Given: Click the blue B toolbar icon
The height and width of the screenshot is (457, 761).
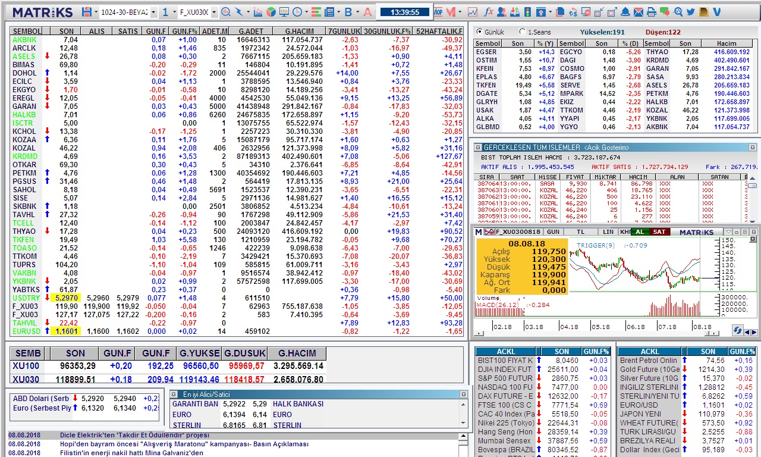Looking at the screenshot, I should tap(348, 12).
